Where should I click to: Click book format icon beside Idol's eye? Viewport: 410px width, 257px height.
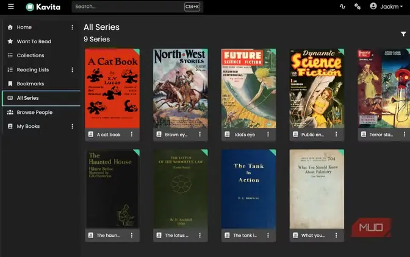tap(227, 135)
